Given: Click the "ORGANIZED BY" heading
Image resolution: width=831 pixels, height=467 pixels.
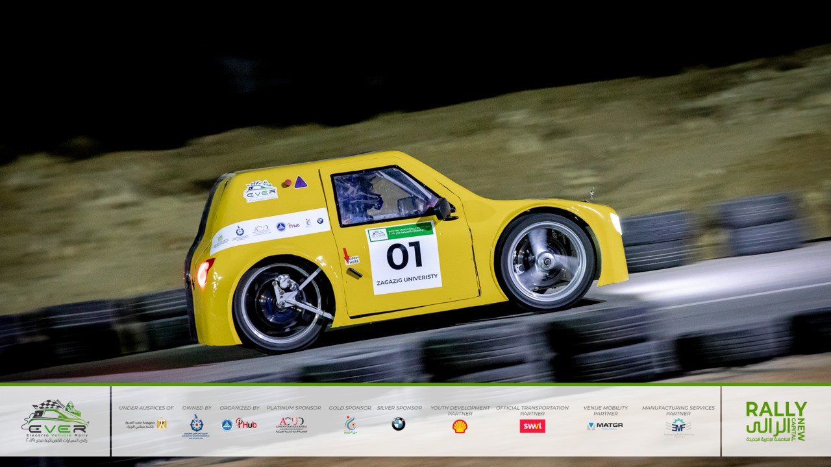Looking at the screenshot, I should click(x=240, y=408).
